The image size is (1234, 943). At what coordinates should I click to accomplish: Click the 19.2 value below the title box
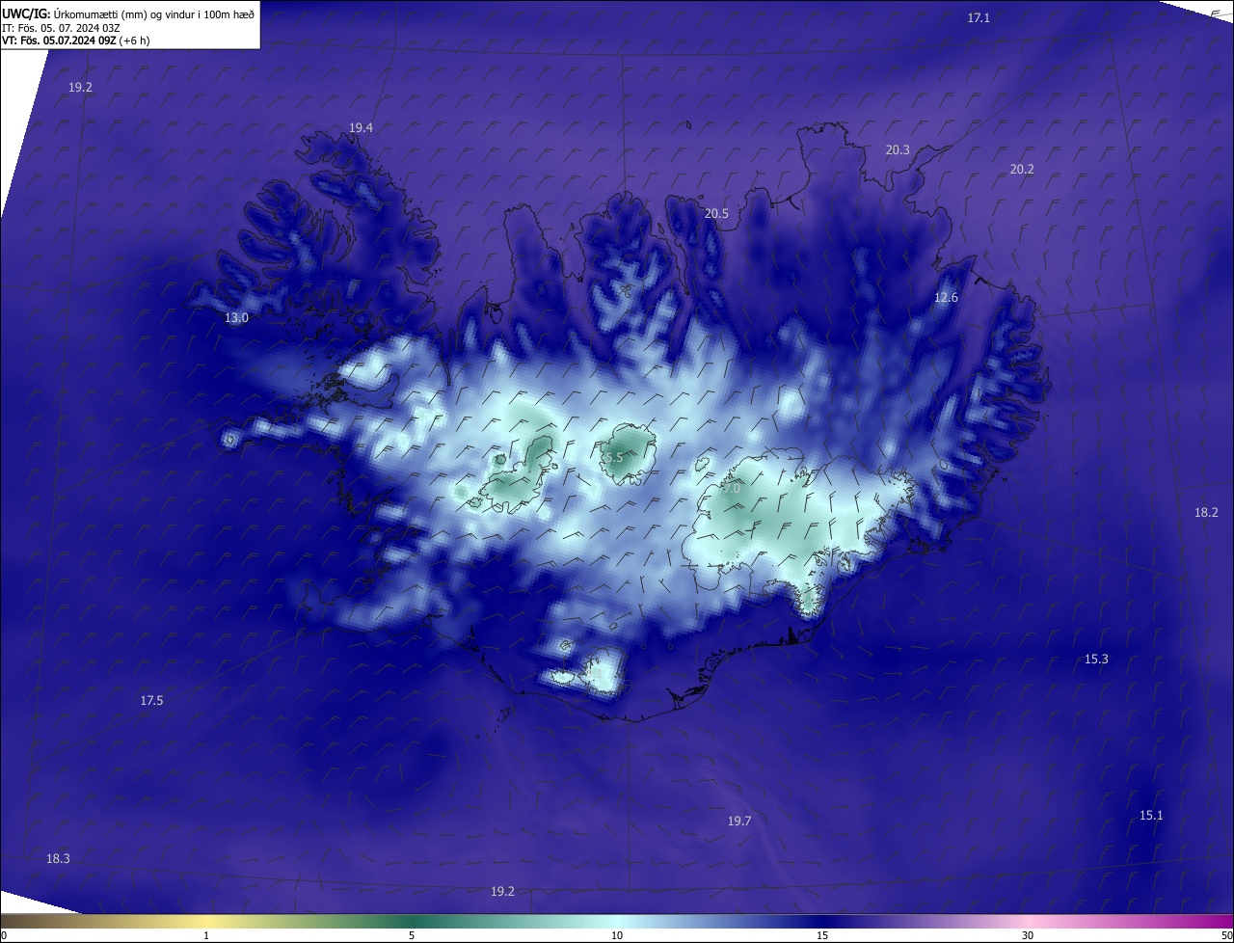click(80, 87)
